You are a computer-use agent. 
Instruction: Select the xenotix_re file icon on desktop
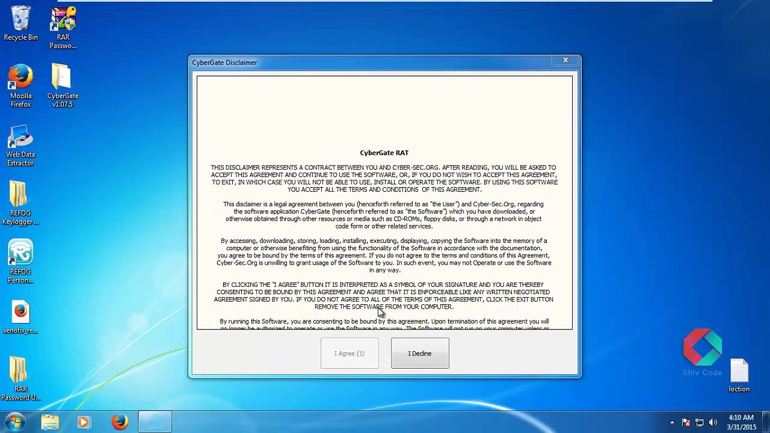(x=20, y=318)
